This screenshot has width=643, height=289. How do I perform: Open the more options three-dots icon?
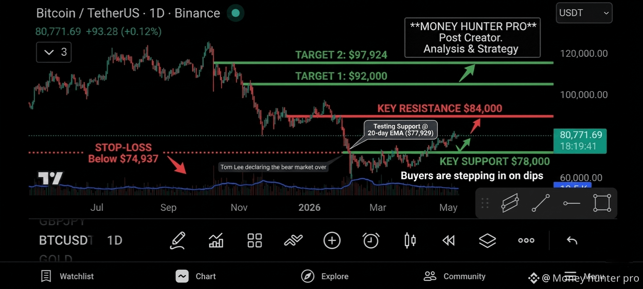[526, 241]
